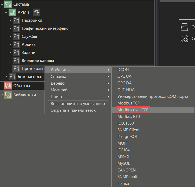This screenshot has height=187, width=195.
Task: Select the Объекты section label
Action: (22, 86)
